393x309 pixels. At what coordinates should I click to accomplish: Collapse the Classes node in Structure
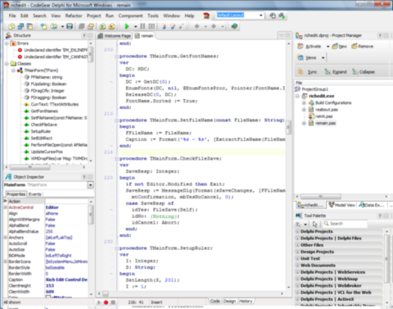pos(7,64)
